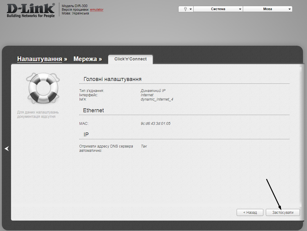Click the Мова: Українська header text
Screen dimensions: 307x231
point(75,13)
